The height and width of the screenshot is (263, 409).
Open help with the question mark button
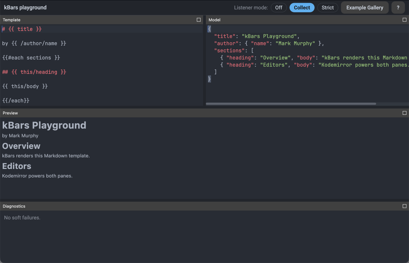pos(398,7)
